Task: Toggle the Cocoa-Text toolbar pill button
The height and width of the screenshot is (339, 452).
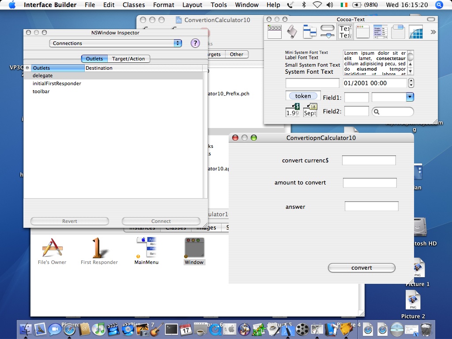Action: [431, 19]
